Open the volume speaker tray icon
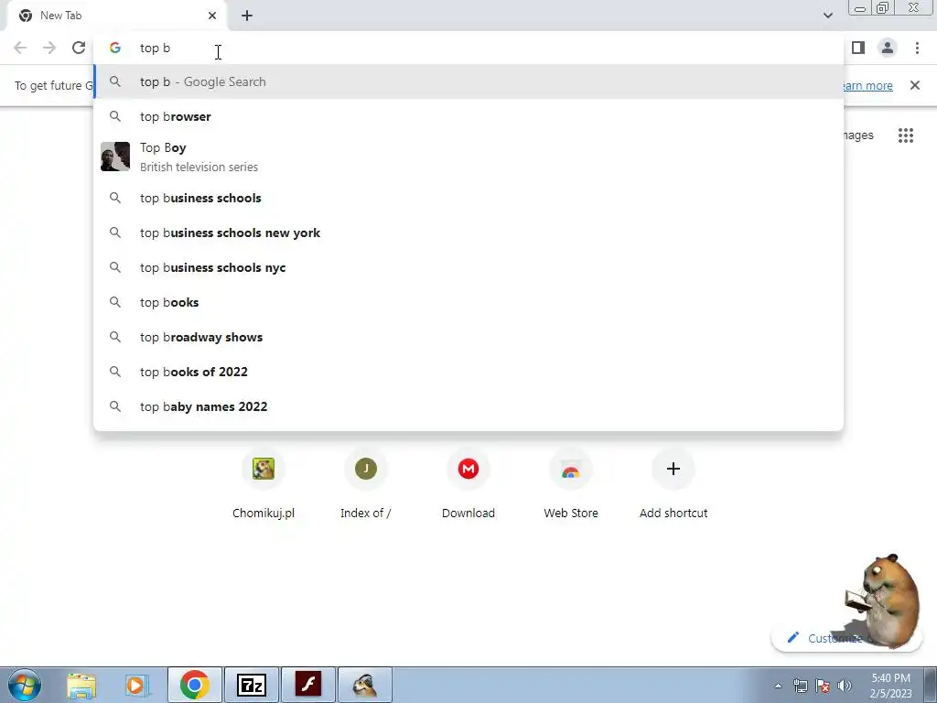The image size is (937, 703). tap(845, 686)
